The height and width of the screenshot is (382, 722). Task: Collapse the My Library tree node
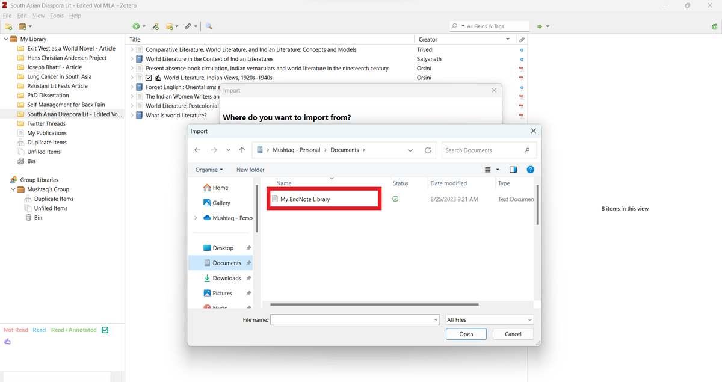[5, 39]
